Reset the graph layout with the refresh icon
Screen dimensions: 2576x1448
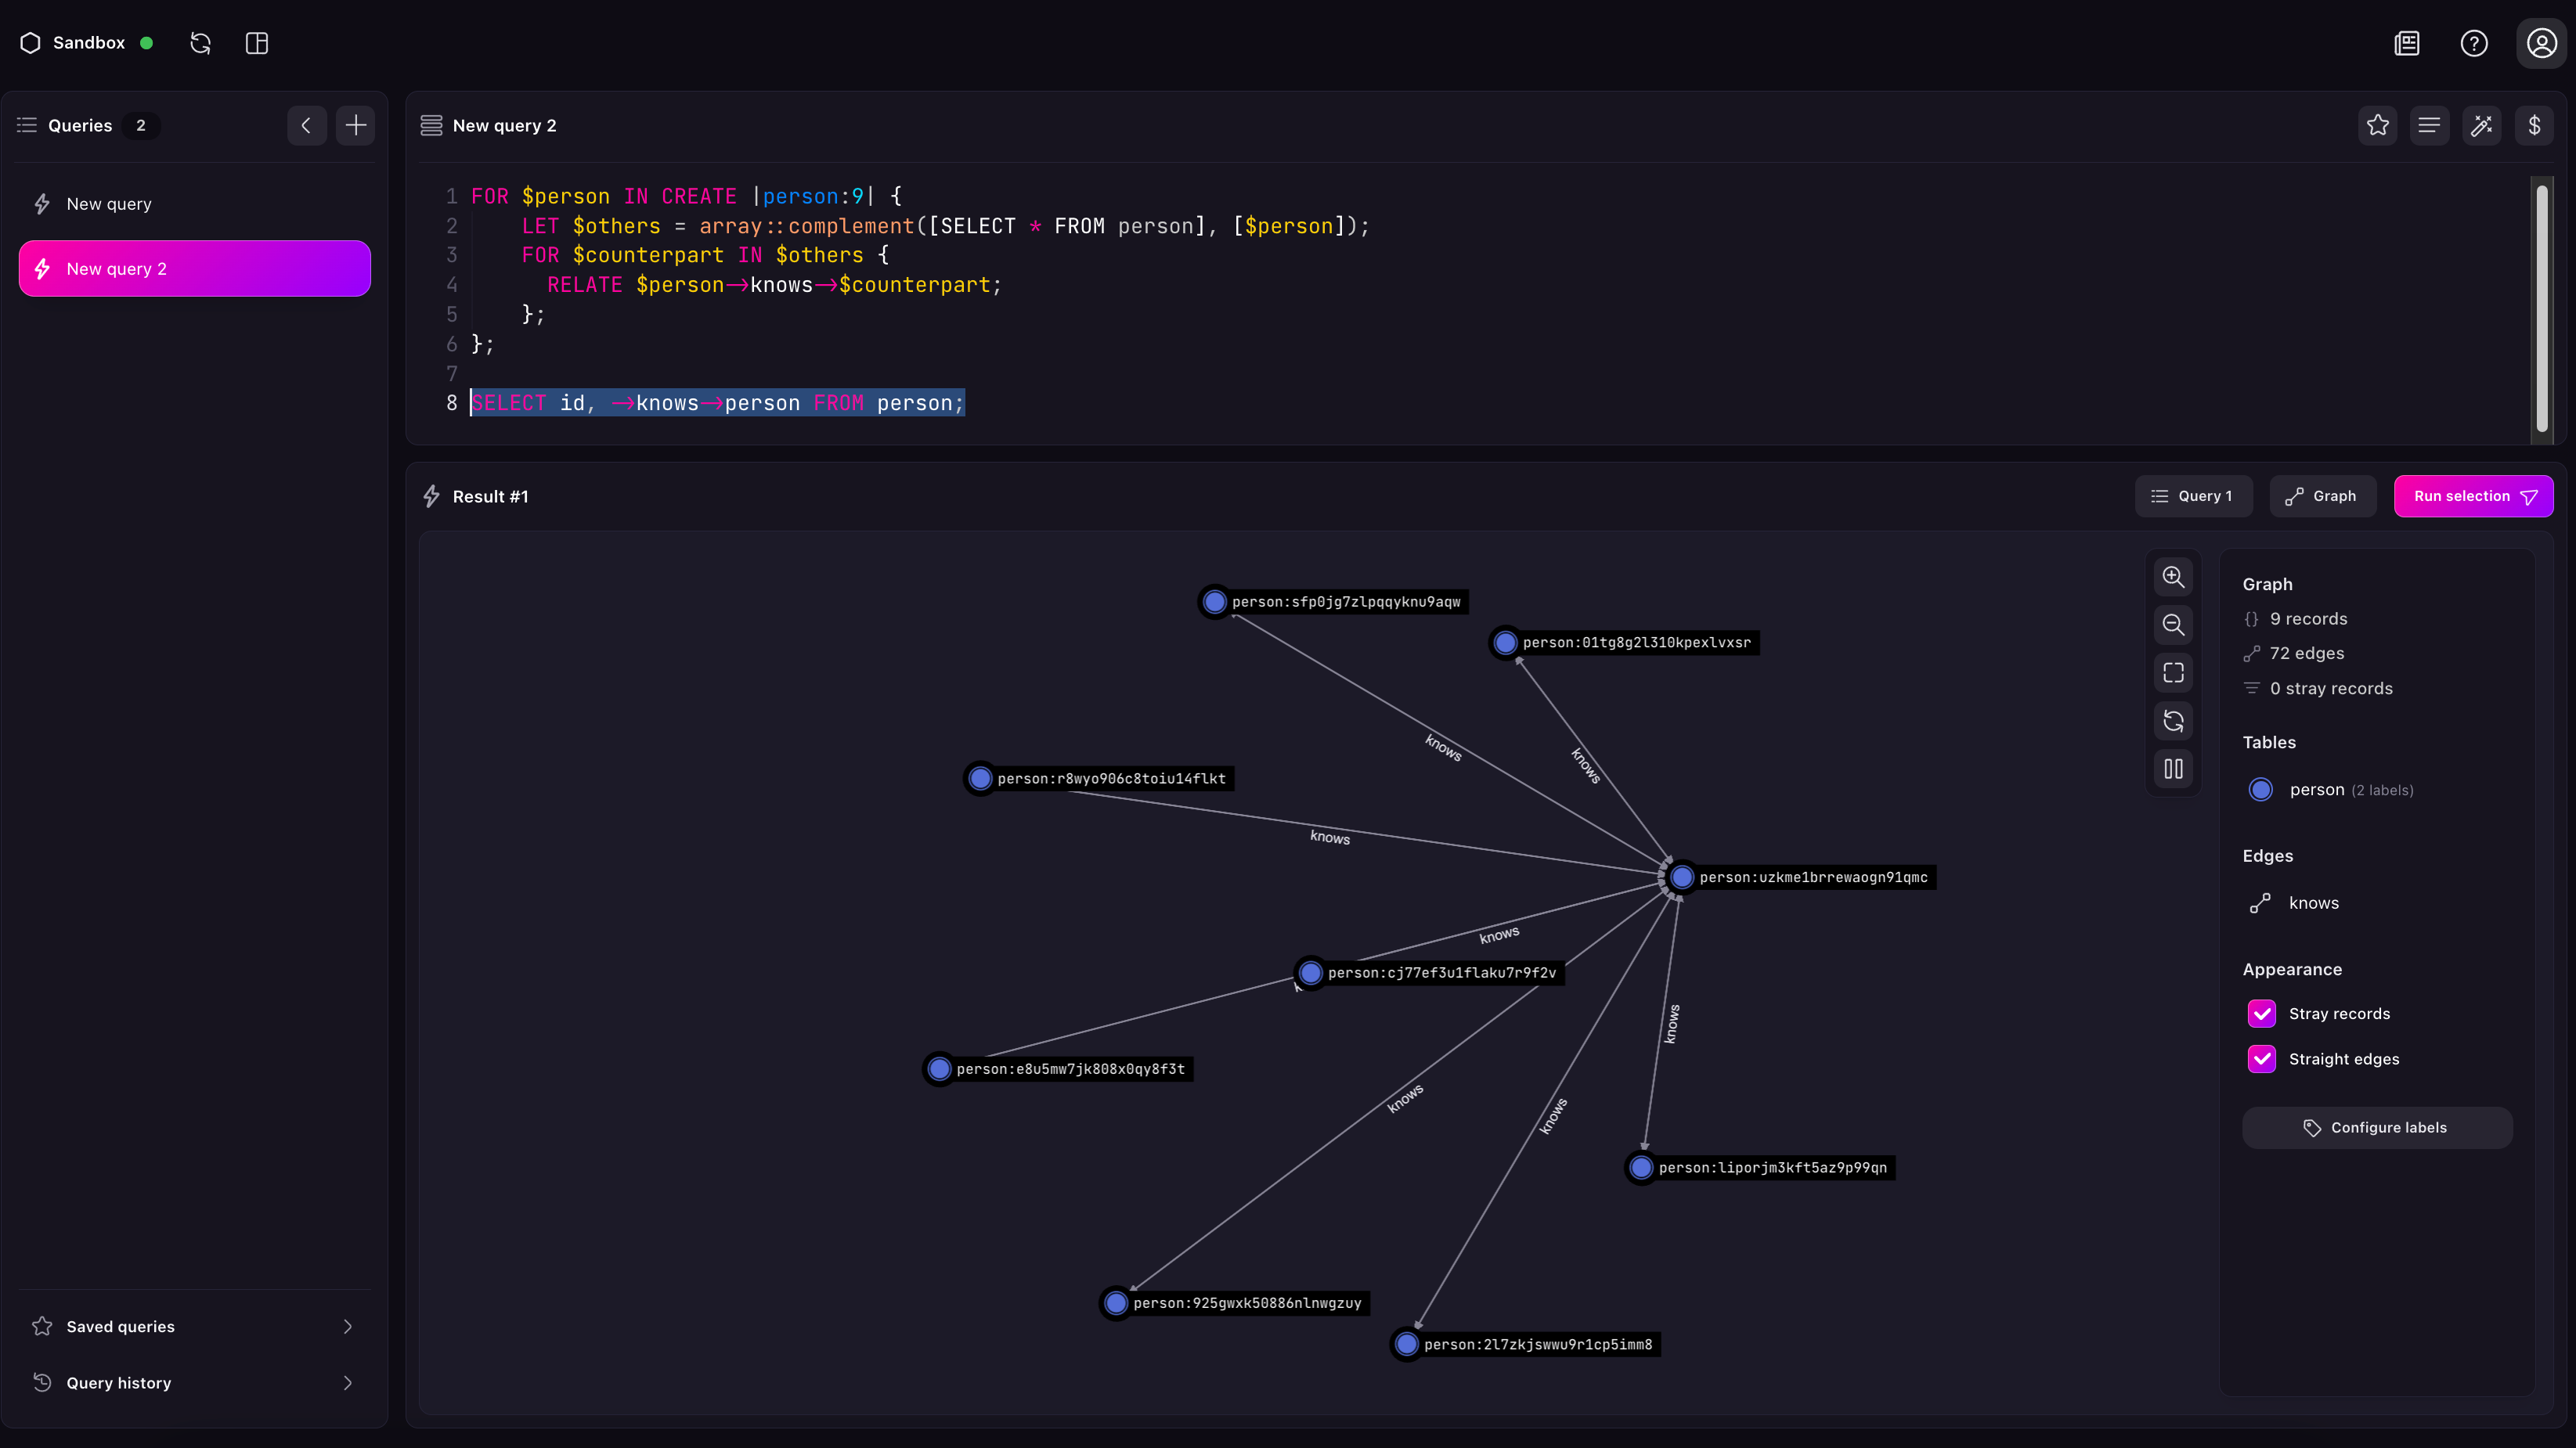[x=2173, y=721]
